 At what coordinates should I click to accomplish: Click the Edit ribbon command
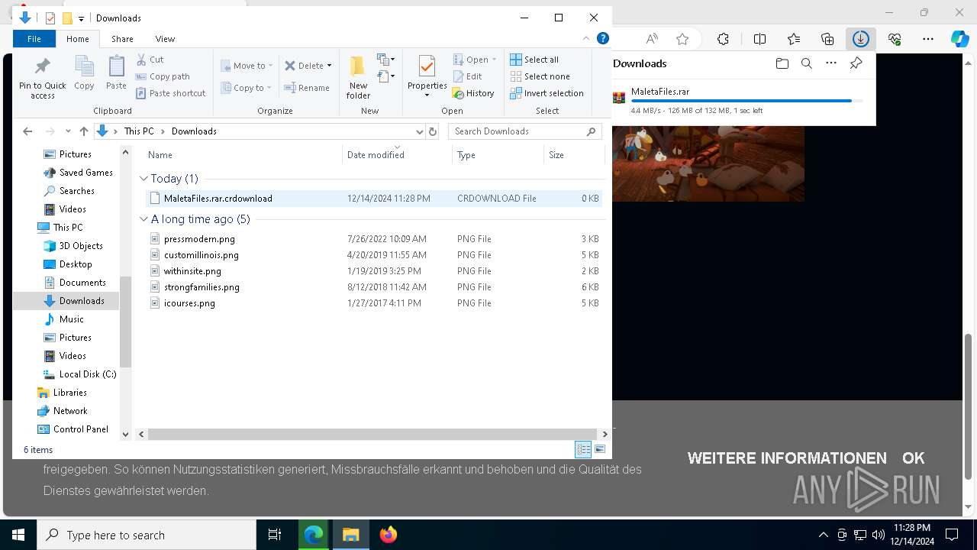pyautogui.click(x=467, y=76)
